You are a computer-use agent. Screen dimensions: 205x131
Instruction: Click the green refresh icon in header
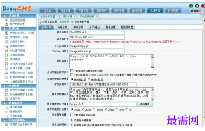[x=191, y=6]
